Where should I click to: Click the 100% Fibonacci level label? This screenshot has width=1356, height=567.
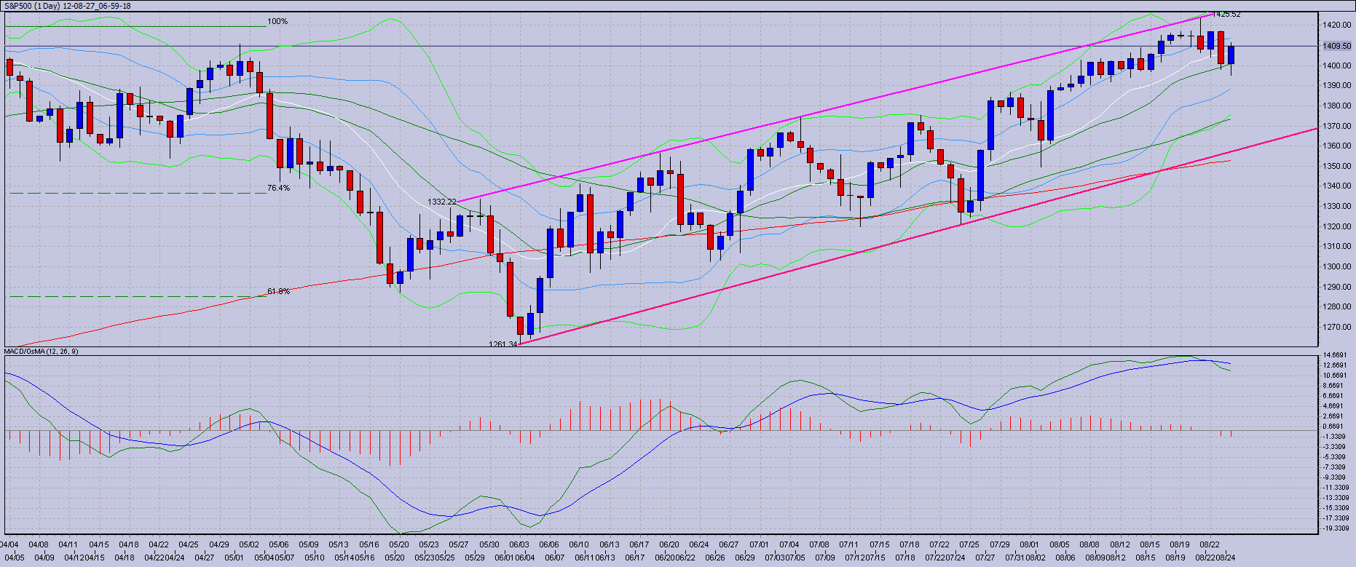click(x=277, y=22)
